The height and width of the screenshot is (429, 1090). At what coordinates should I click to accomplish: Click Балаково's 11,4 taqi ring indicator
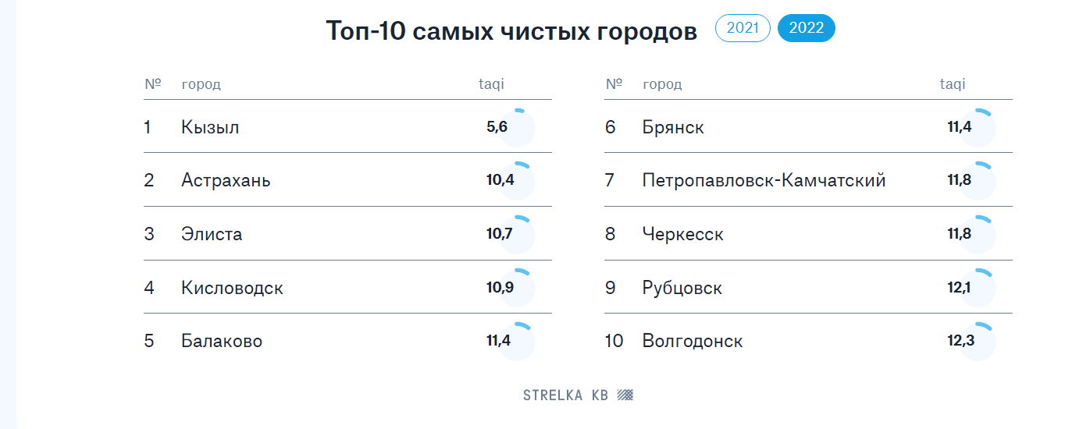[516, 342]
